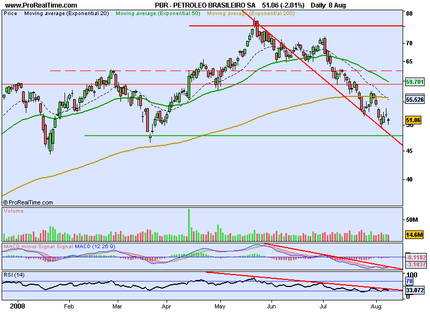Click the 14.6M volume value box

point(414,235)
